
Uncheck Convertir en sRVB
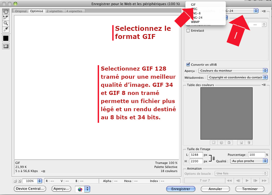coord(188,65)
